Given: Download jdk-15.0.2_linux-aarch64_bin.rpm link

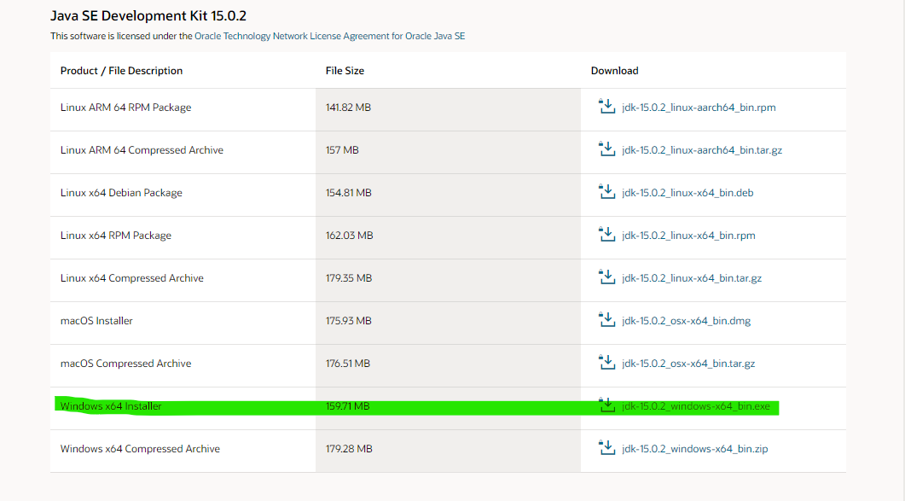Looking at the screenshot, I should click(x=699, y=108).
